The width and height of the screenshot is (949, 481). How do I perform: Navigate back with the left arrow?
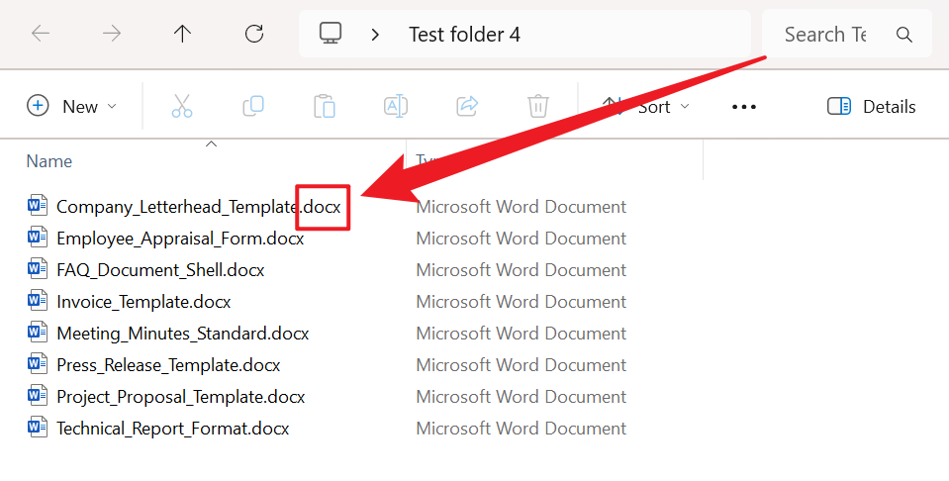click(41, 34)
